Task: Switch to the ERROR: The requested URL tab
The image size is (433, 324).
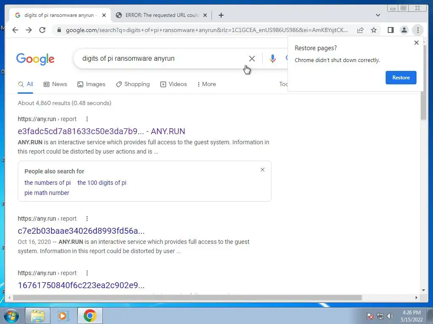Action: click(x=162, y=15)
